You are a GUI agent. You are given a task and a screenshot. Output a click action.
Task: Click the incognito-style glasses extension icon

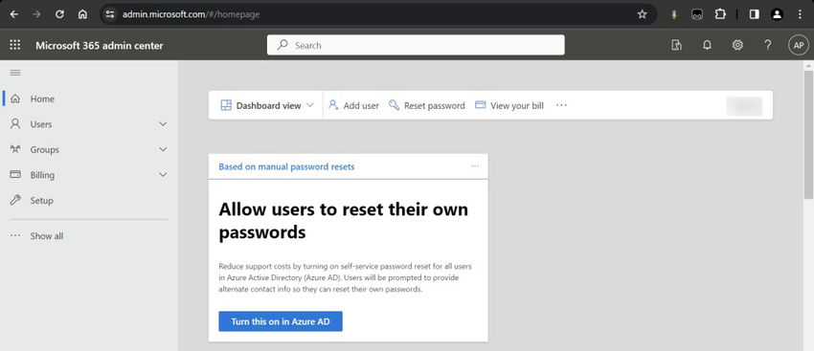click(x=697, y=14)
